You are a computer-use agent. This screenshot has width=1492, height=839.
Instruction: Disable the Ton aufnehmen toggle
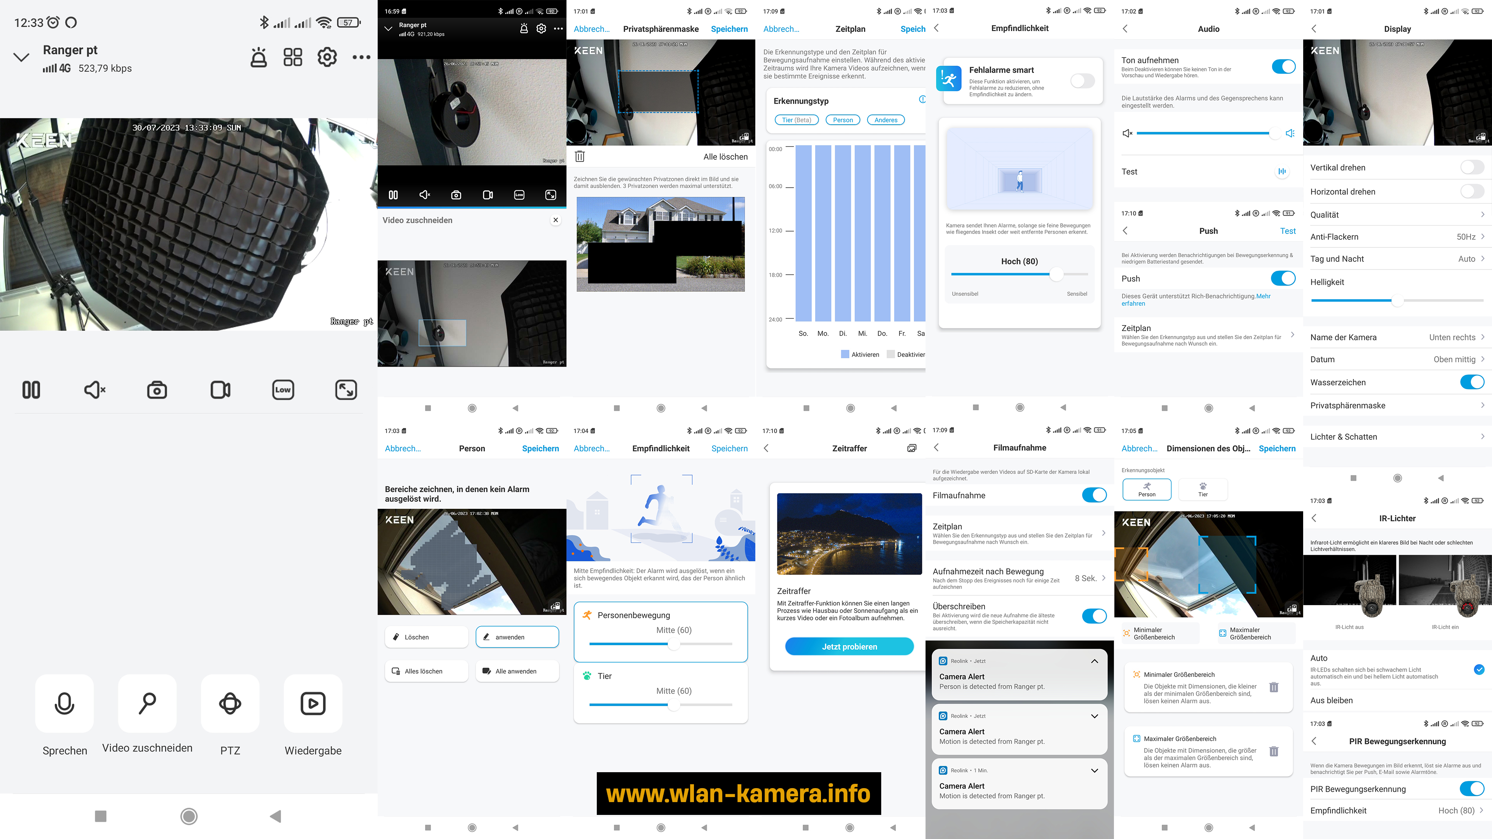pos(1283,66)
